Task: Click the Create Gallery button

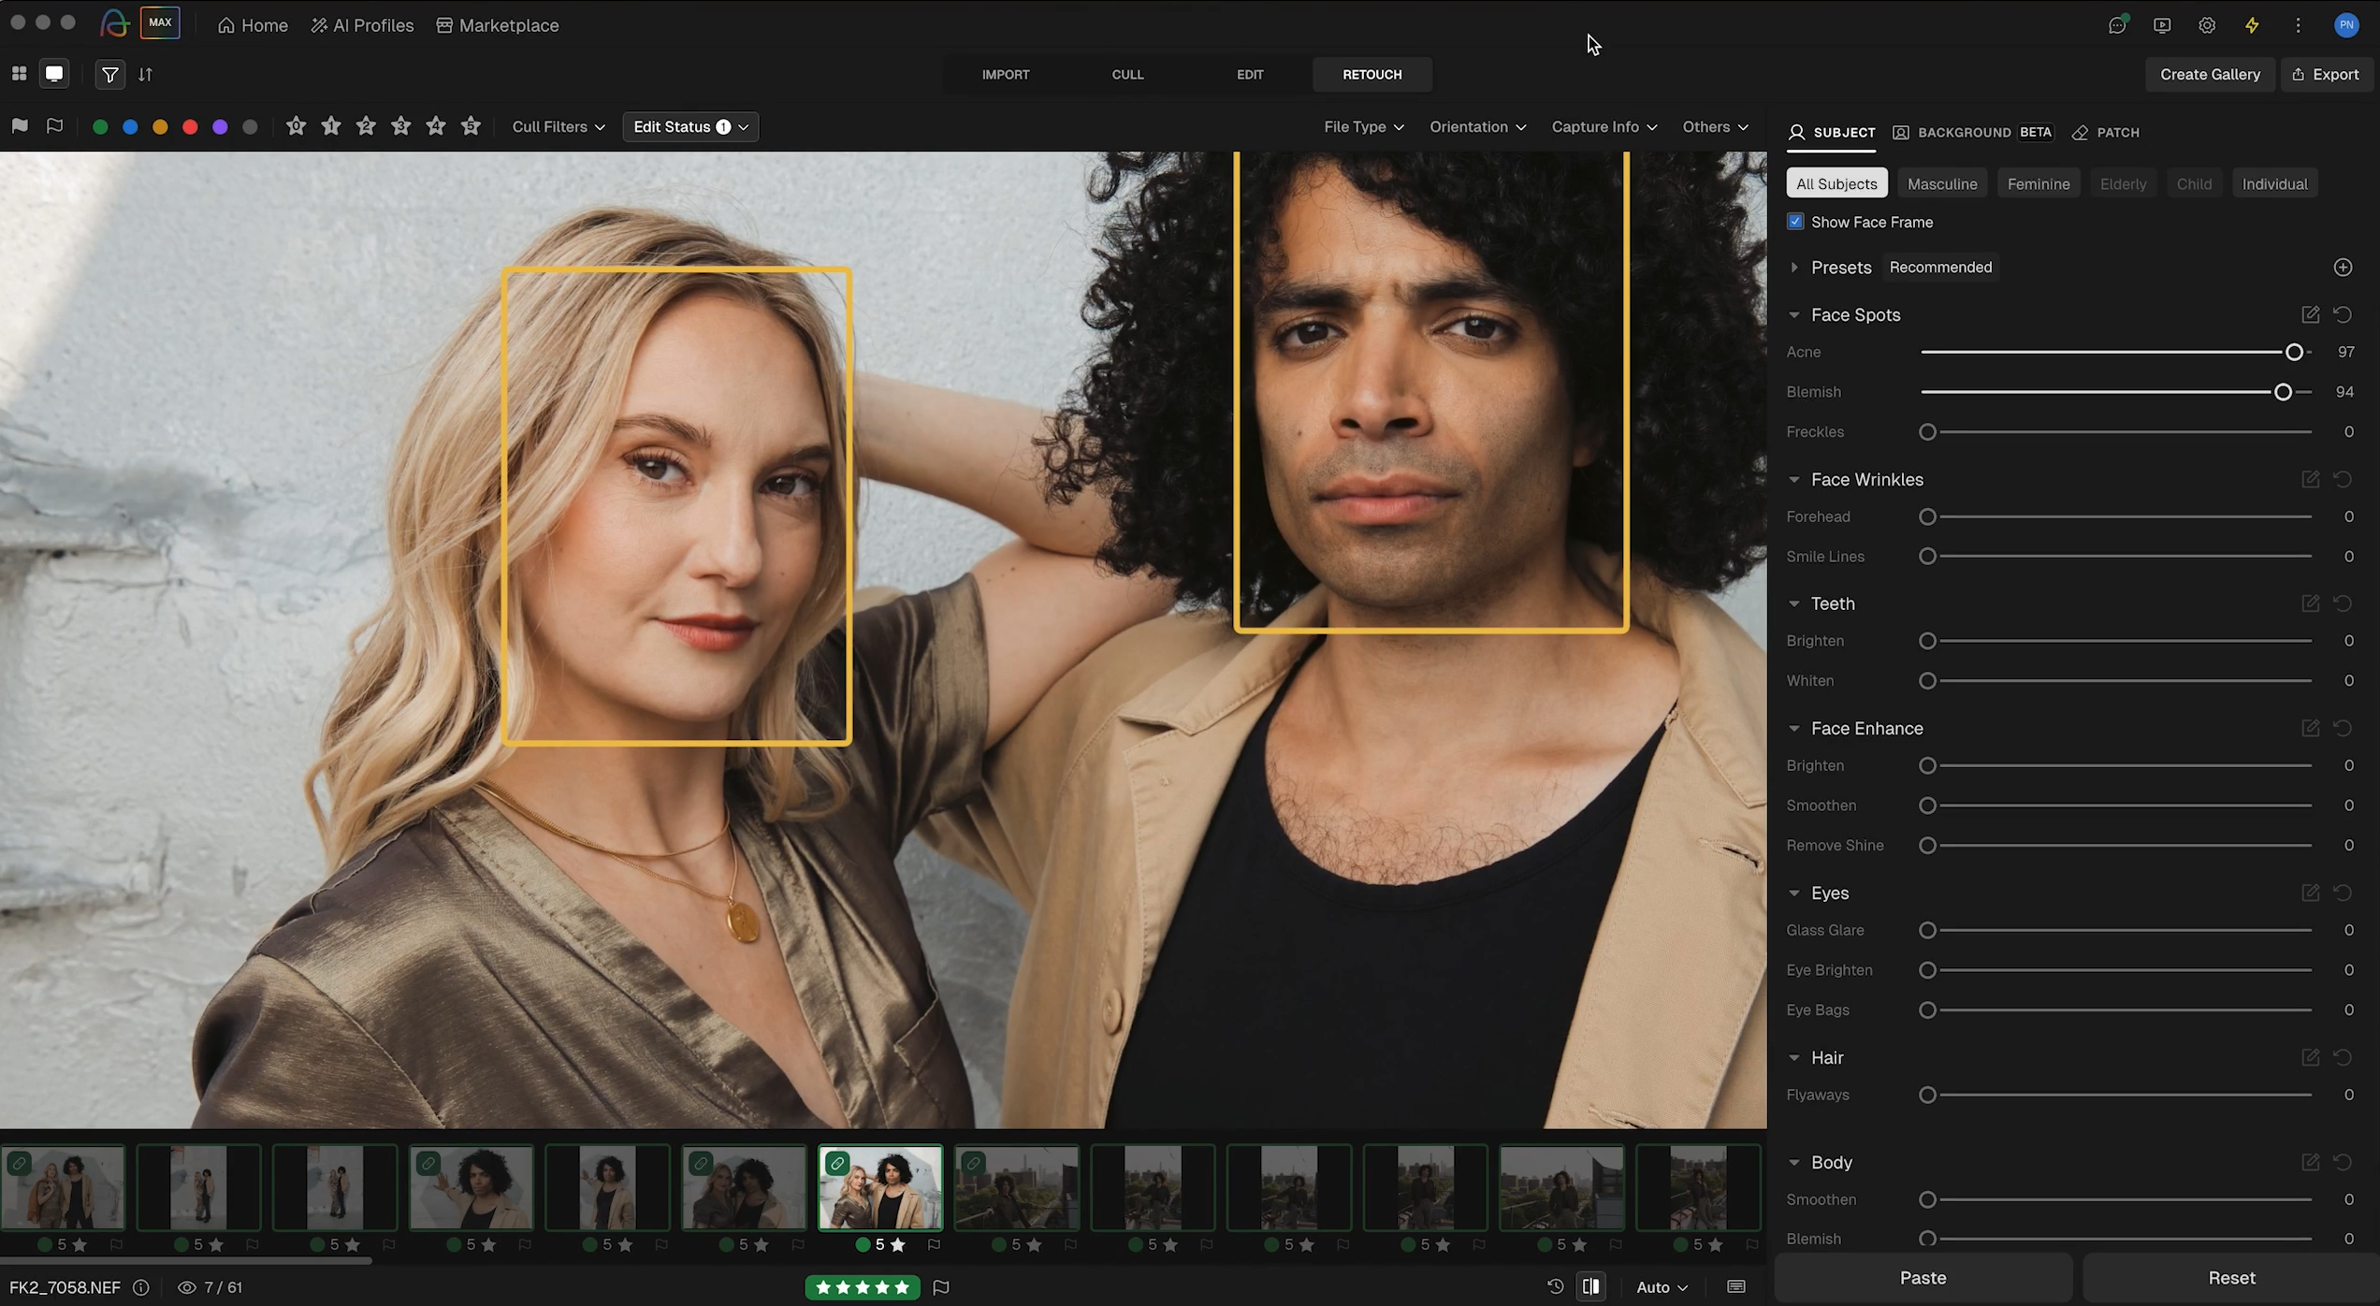Action: pyautogui.click(x=2210, y=74)
